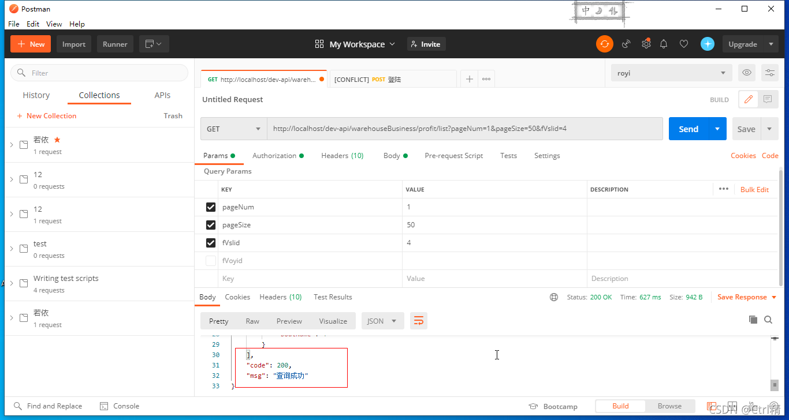Copy response body to clipboard

click(753, 320)
